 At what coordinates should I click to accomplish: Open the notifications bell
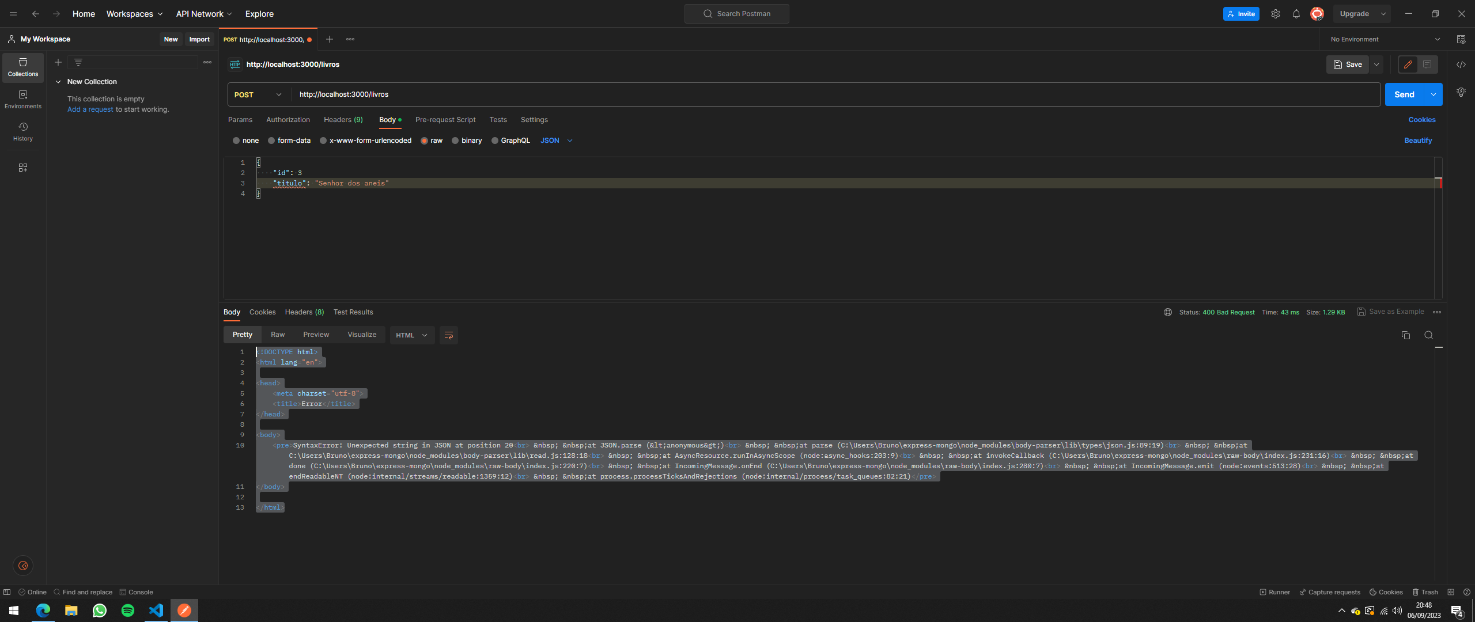1296,14
